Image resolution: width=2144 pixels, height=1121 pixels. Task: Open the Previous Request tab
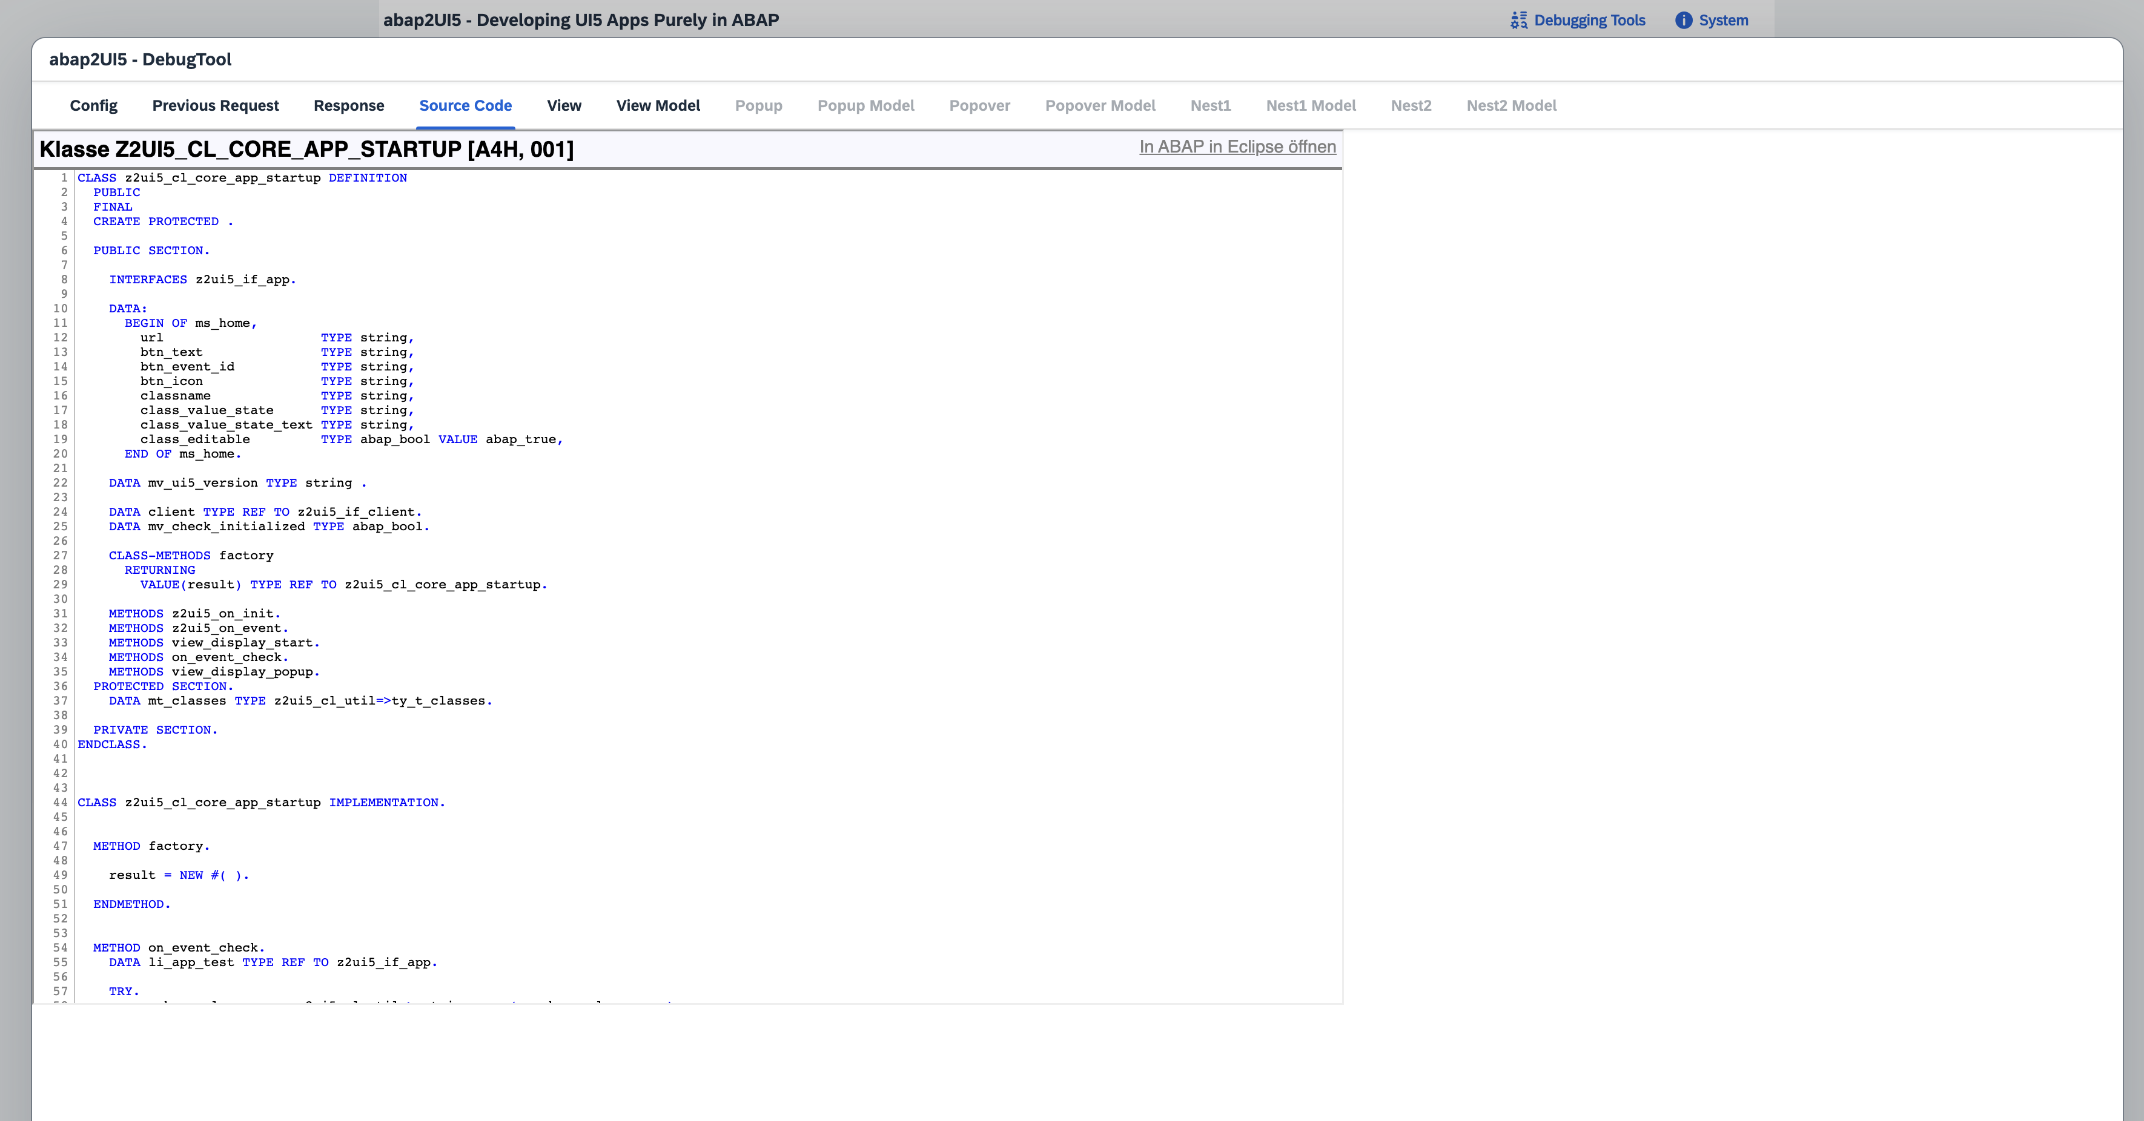pos(216,105)
